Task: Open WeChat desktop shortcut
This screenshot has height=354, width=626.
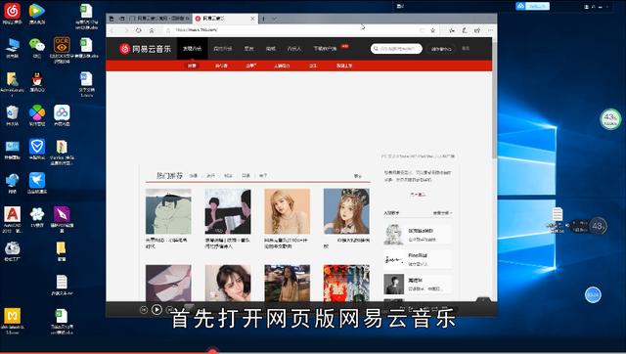Action: 37,46
